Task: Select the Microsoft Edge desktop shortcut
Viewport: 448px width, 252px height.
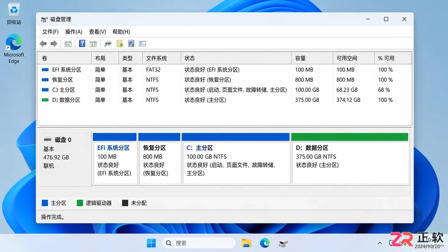Action: [14, 49]
